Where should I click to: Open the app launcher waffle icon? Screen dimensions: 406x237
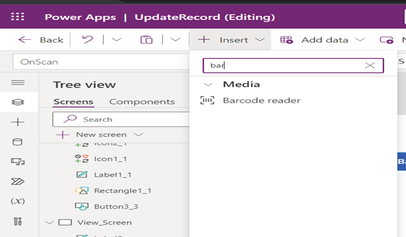click(x=18, y=17)
